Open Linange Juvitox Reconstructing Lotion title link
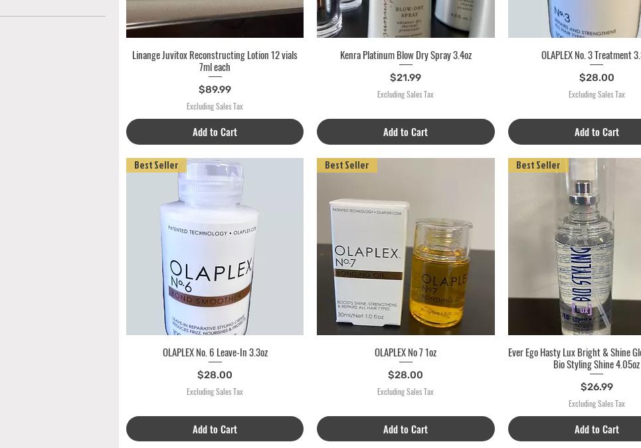The image size is (641, 448). (215, 61)
